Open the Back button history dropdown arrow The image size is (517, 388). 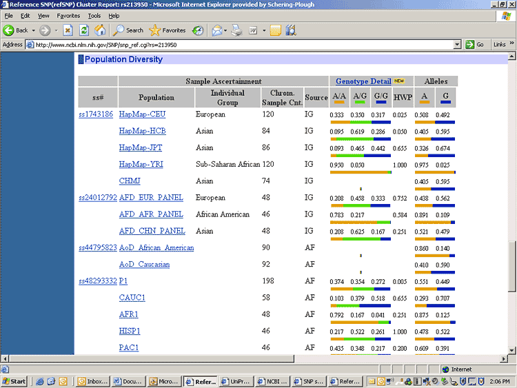click(33, 30)
